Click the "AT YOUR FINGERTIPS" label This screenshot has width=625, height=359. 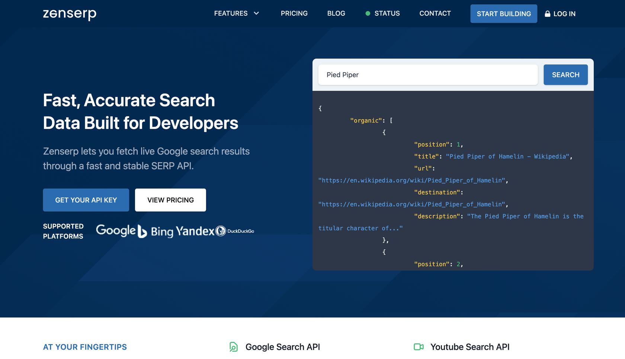click(x=85, y=347)
